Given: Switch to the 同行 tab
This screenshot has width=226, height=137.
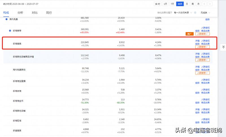Looking at the screenshot, I should pos(49,13).
